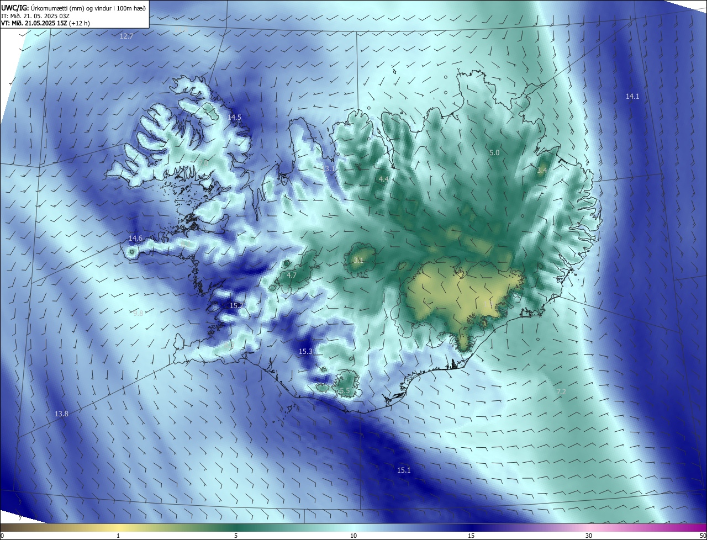The image size is (707, 540).
Task: Click the color scale tick label 10
Action: [x=353, y=536]
